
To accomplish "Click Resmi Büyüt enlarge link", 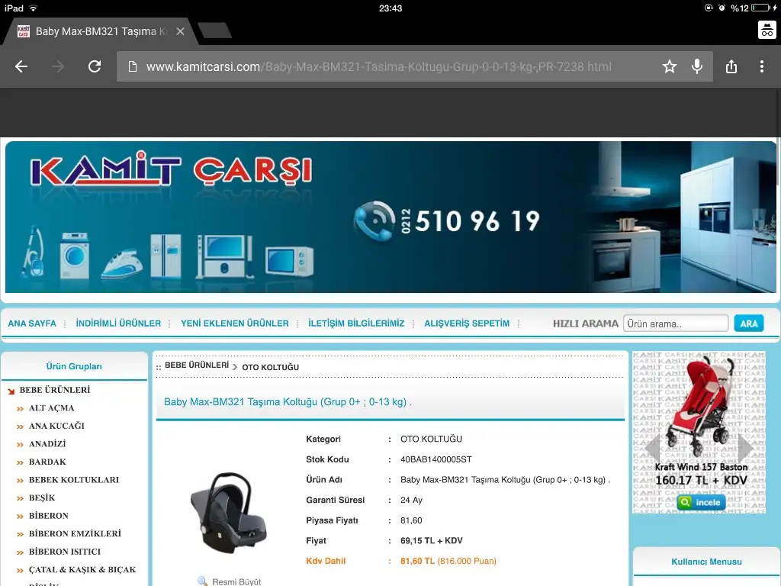I will [x=236, y=581].
